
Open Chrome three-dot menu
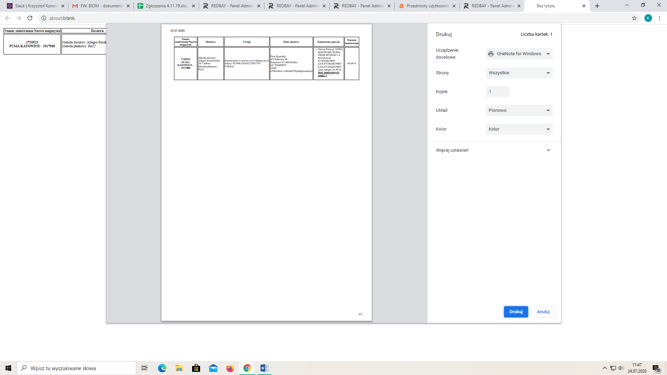(x=659, y=18)
